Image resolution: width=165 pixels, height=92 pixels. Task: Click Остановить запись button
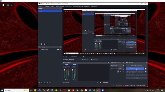(x=135, y=69)
